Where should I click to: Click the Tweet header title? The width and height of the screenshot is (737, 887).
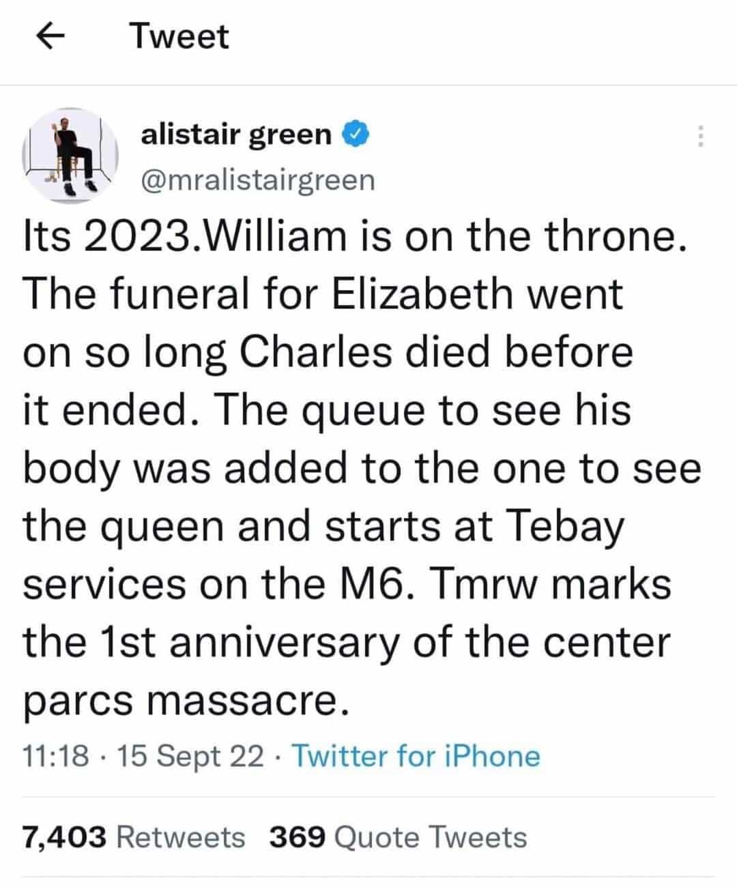(179, 36)
